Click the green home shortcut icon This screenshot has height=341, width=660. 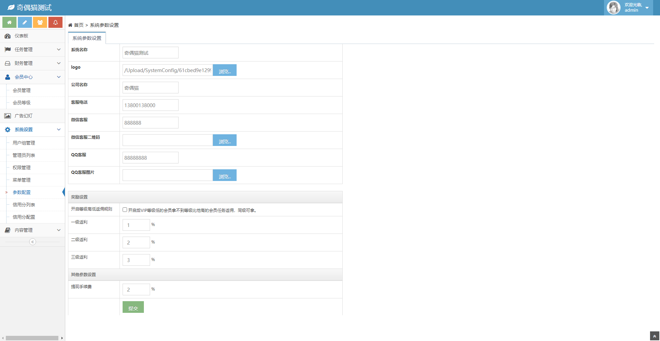pos(9,22)
